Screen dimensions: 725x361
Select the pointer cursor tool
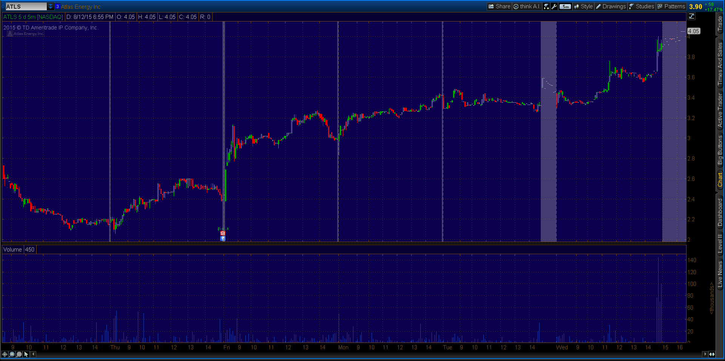(x=26, y=354)
